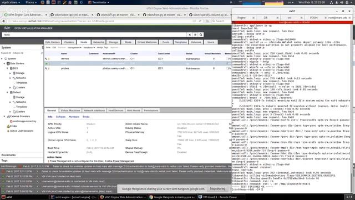Open the Software link in General sub-tab
355x200 pixels.
point(60,117)
